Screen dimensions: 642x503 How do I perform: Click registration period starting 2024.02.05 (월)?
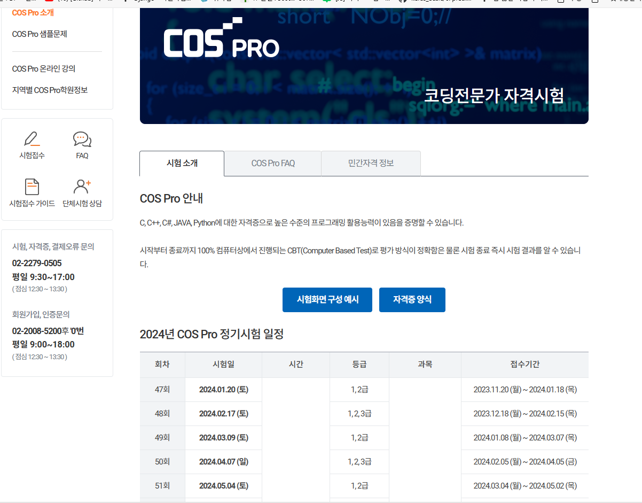pos(525,462)
